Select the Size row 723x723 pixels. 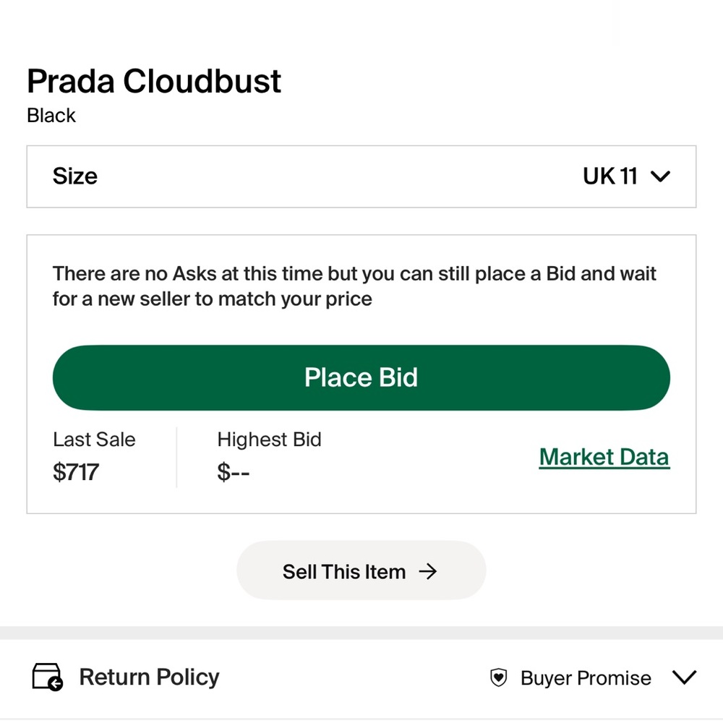click(x=74, y=176)
